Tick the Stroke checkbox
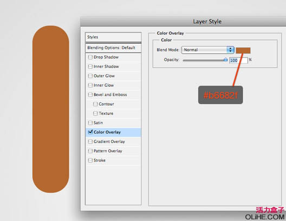The width and height of the screenshot is (286, 221). tap(90, 160)
